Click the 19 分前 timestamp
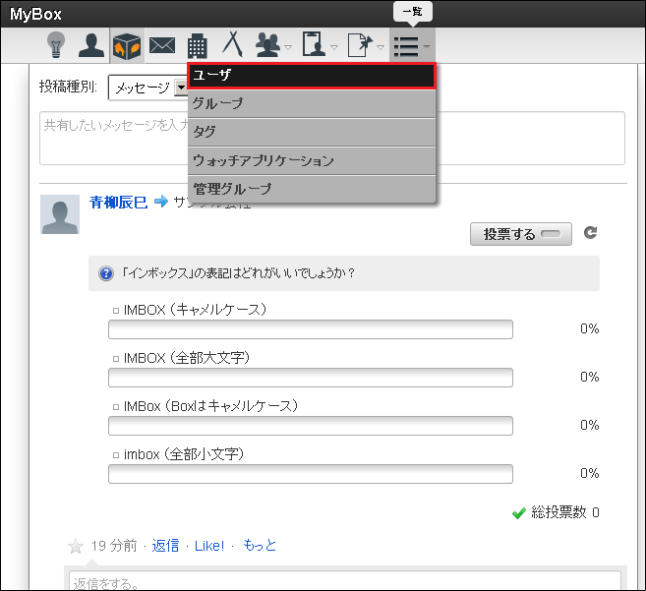Screen dimensions: 646x591 click(x=114, y=546)
